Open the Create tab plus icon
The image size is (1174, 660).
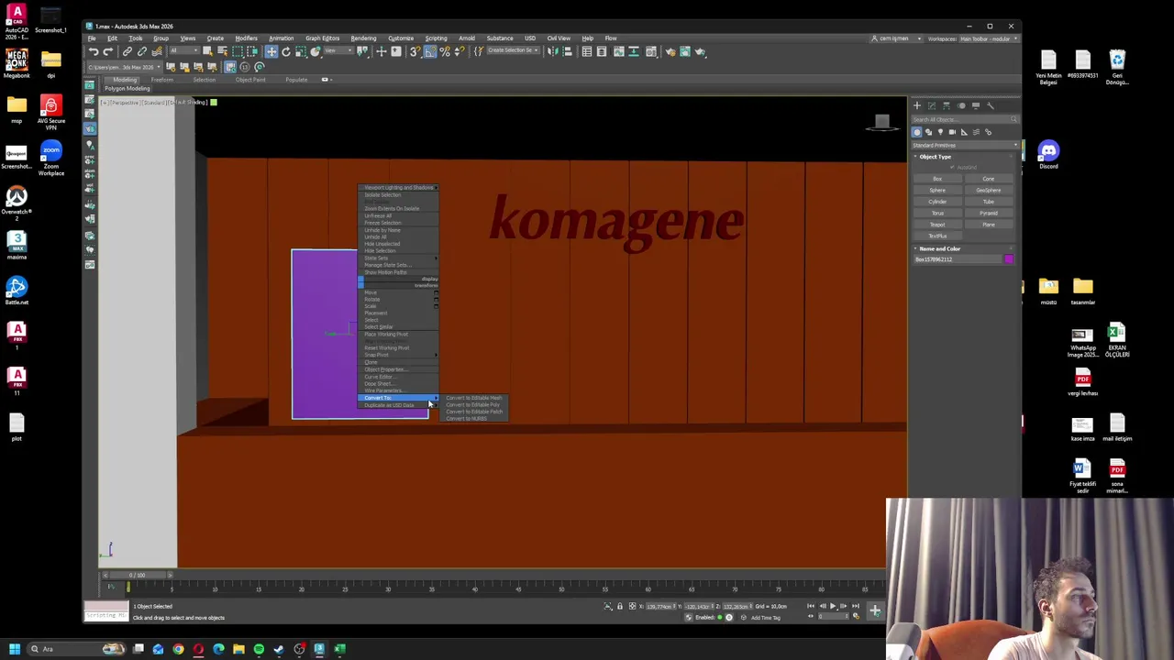tap(917, 105)
